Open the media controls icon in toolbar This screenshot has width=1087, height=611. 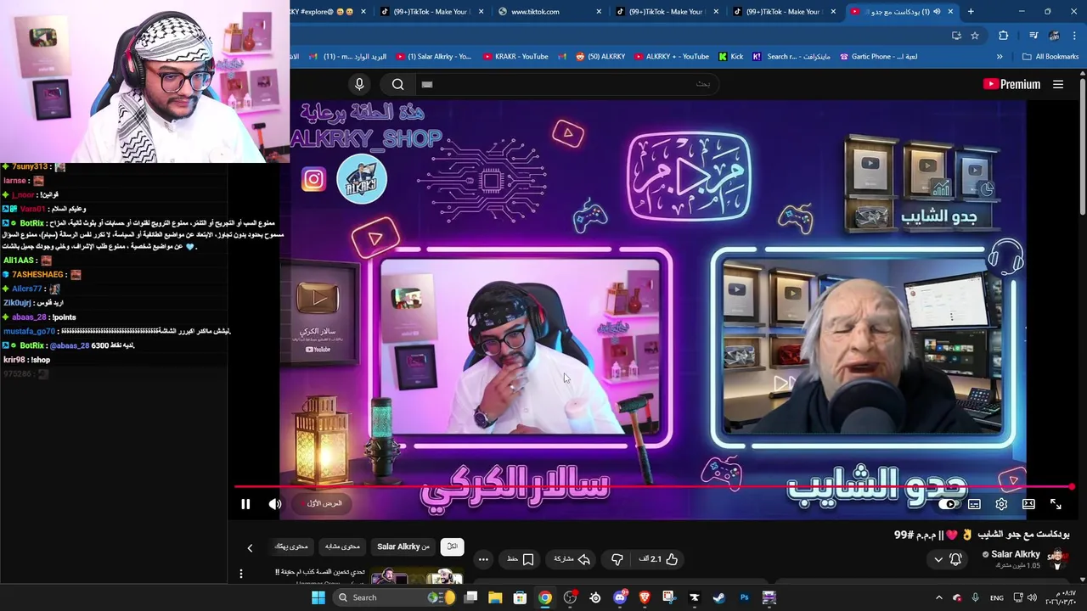(1033, 36)
